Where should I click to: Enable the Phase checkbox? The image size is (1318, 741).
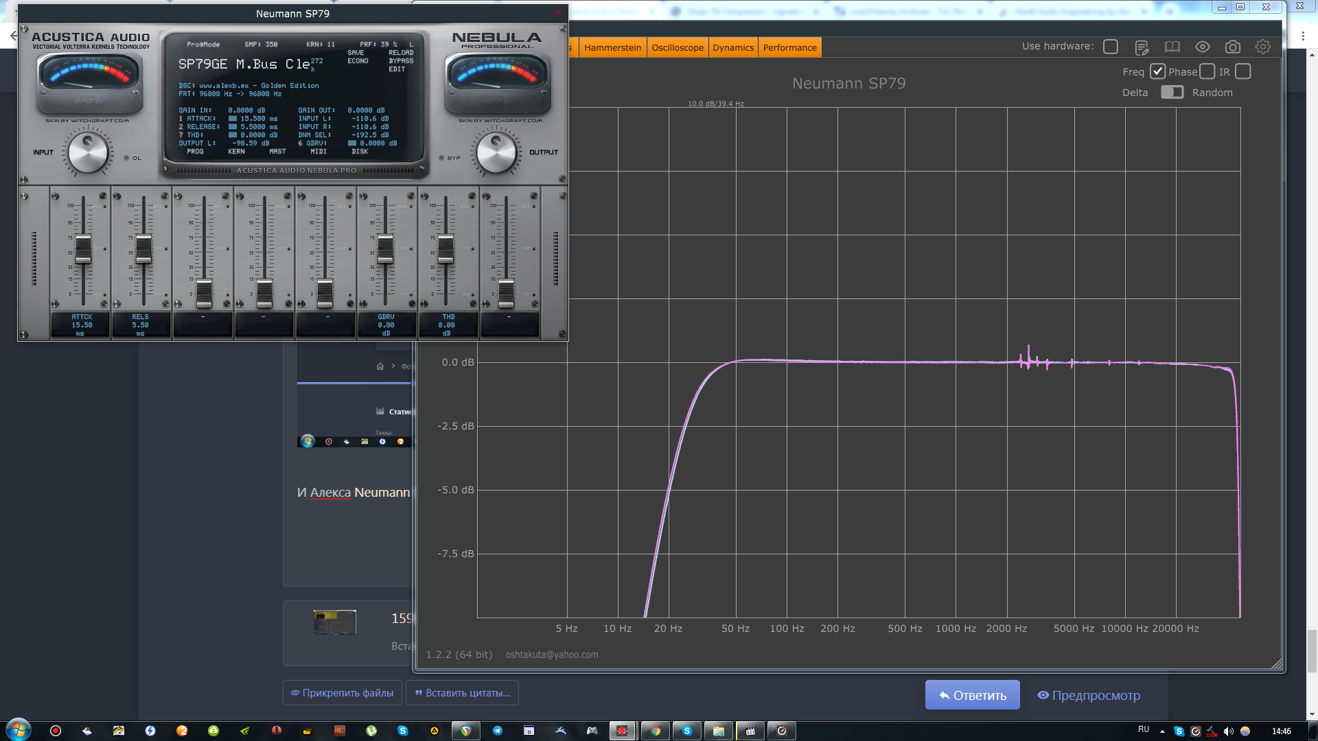point(1207,71)
